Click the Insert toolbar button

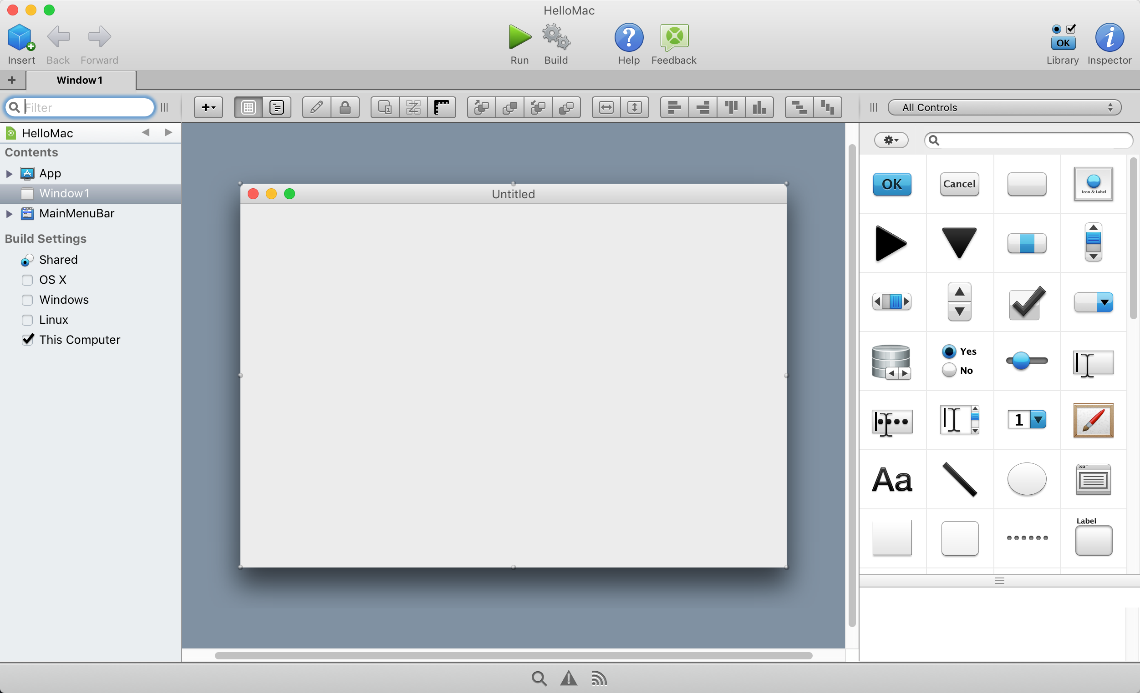20,42
